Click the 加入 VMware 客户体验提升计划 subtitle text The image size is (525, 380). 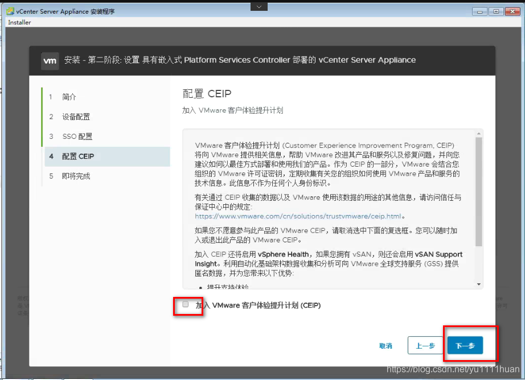[233, 110]
